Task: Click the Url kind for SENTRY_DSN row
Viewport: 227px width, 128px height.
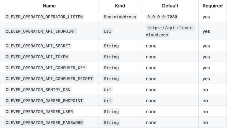Action: [108, 90]
